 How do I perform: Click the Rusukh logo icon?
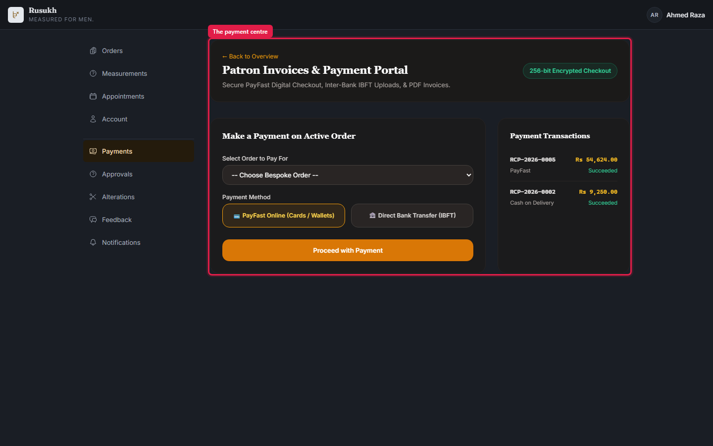[x=16, y=15]
